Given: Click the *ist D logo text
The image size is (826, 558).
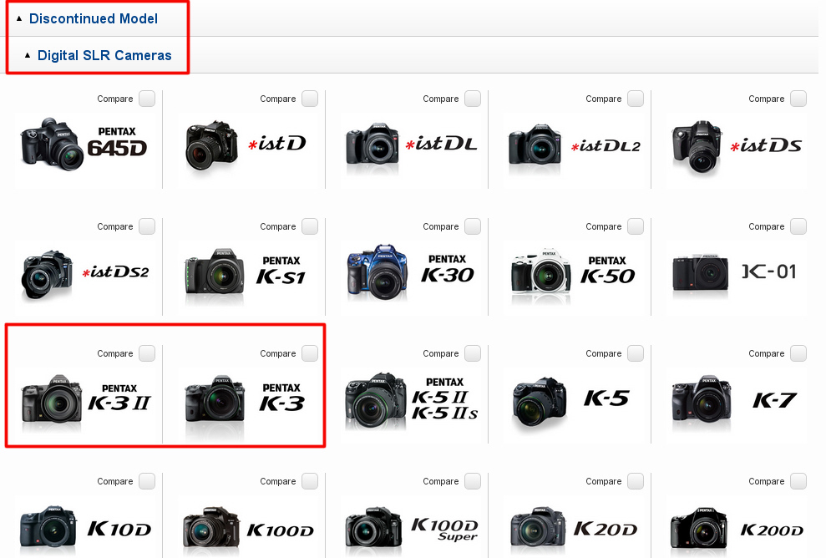Looking at the screenshot, I should tap(277, 143).
